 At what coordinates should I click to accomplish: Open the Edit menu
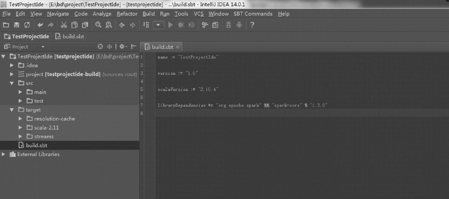20,14
